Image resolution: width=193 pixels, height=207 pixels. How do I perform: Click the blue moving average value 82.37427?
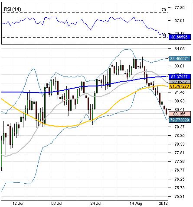point(179,77)
